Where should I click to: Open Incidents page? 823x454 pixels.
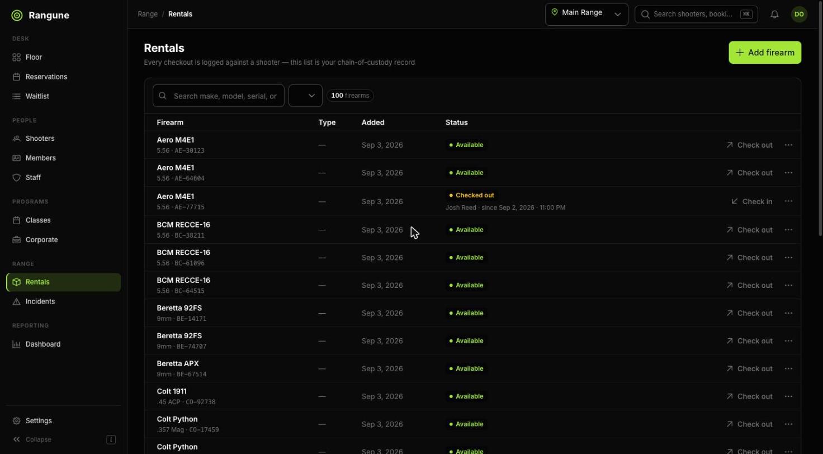coord(63,301)
